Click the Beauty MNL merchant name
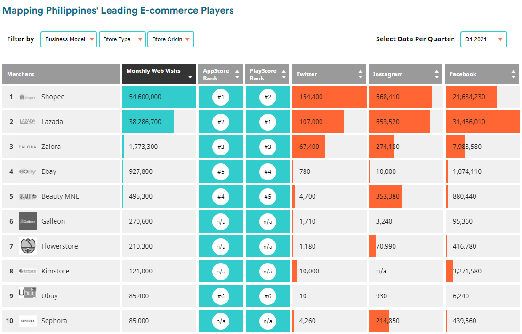Image resolution: width=522 pixels, height=334 pixels. click(60, 196)
